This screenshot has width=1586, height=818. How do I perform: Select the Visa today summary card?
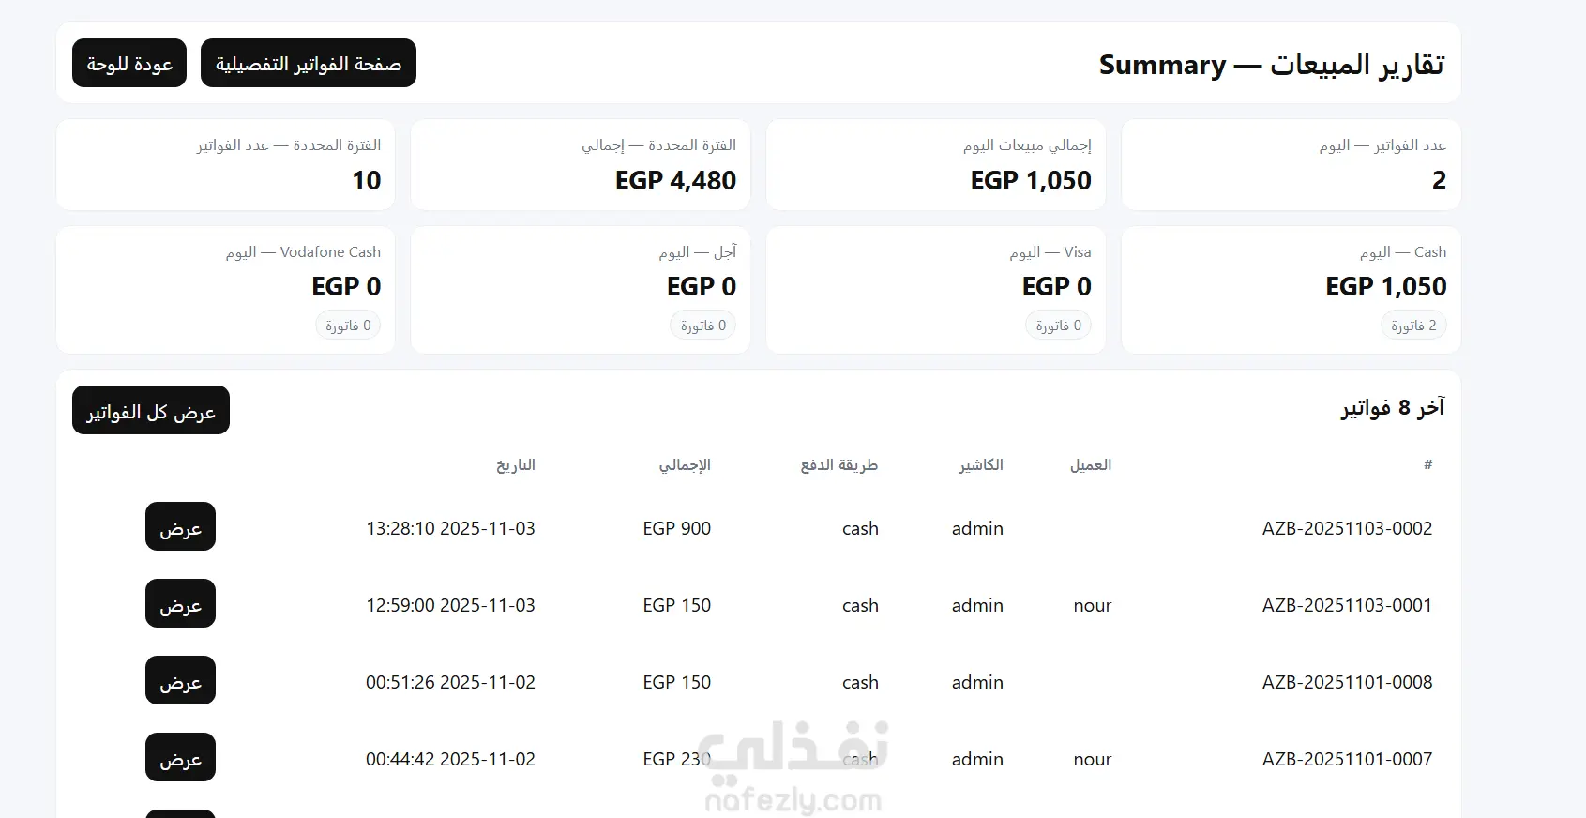(x=935, y=289)
